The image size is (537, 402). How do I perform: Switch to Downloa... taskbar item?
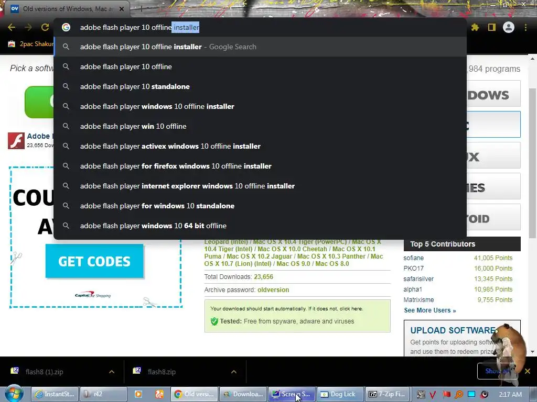(243, 394)
